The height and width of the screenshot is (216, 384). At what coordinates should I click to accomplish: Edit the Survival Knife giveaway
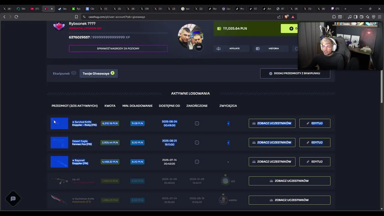click(x=315, y=123)
